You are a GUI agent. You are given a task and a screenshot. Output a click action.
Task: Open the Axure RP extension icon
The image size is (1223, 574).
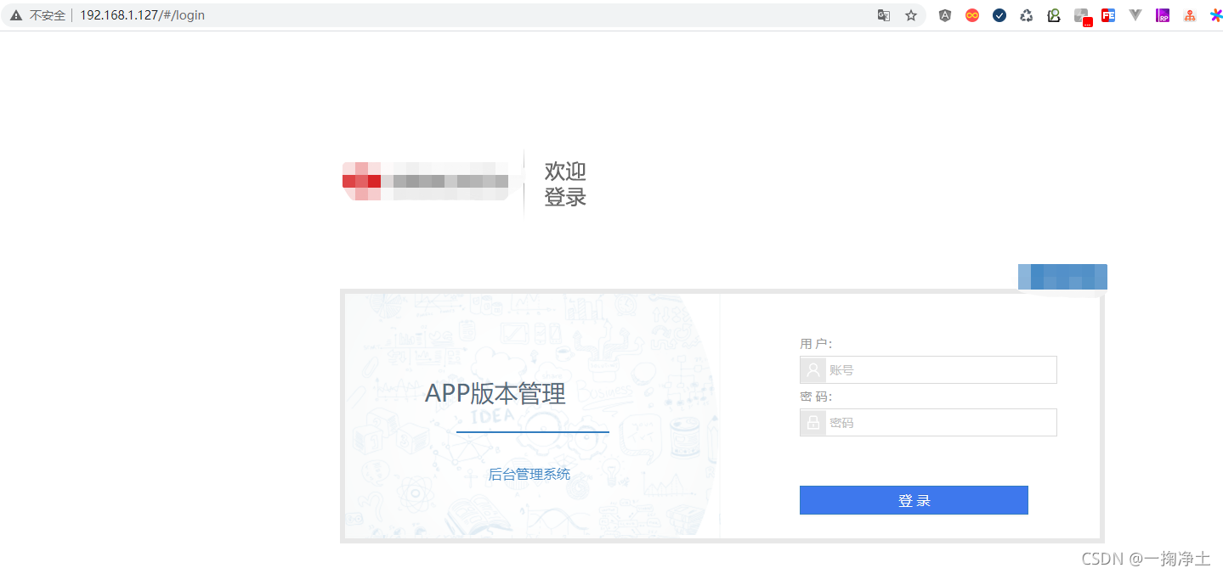point(1163,15)
